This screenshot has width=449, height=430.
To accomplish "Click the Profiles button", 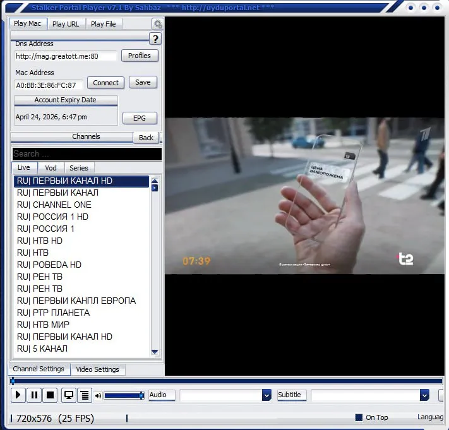I will (140, 56).
